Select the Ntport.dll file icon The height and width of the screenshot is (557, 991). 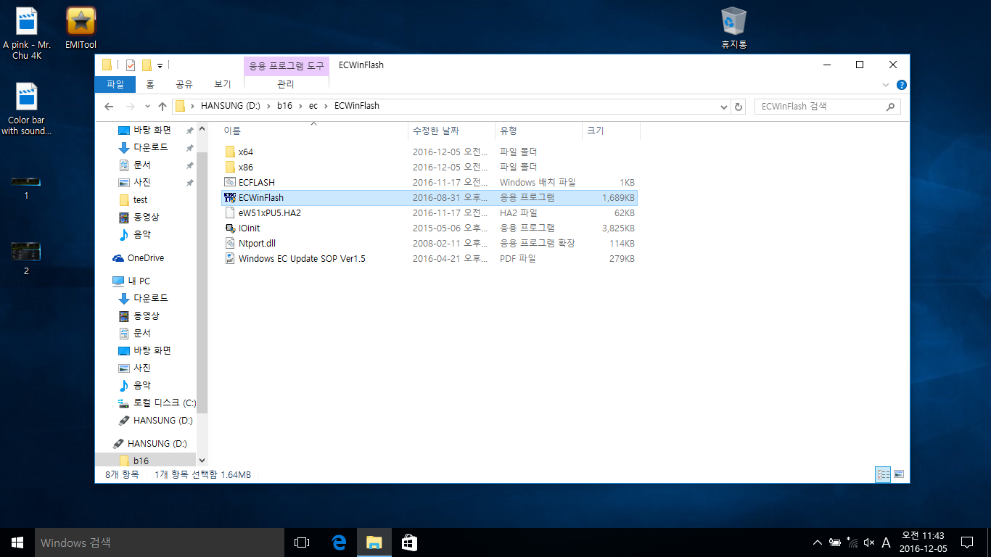click(230, 243)
